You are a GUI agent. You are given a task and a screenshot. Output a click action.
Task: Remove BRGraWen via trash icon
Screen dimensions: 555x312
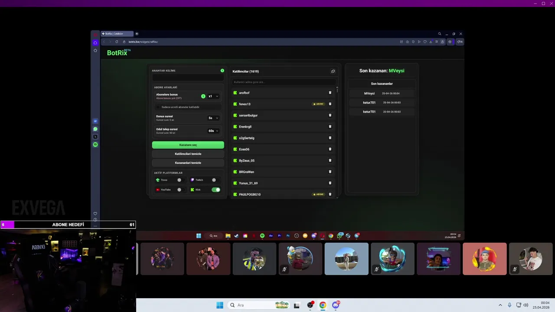330,172
